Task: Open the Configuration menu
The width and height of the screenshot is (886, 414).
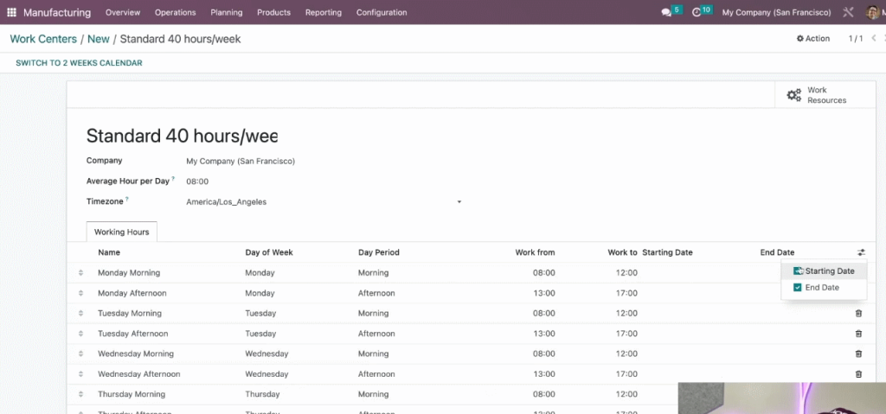Action: (382, 12)
